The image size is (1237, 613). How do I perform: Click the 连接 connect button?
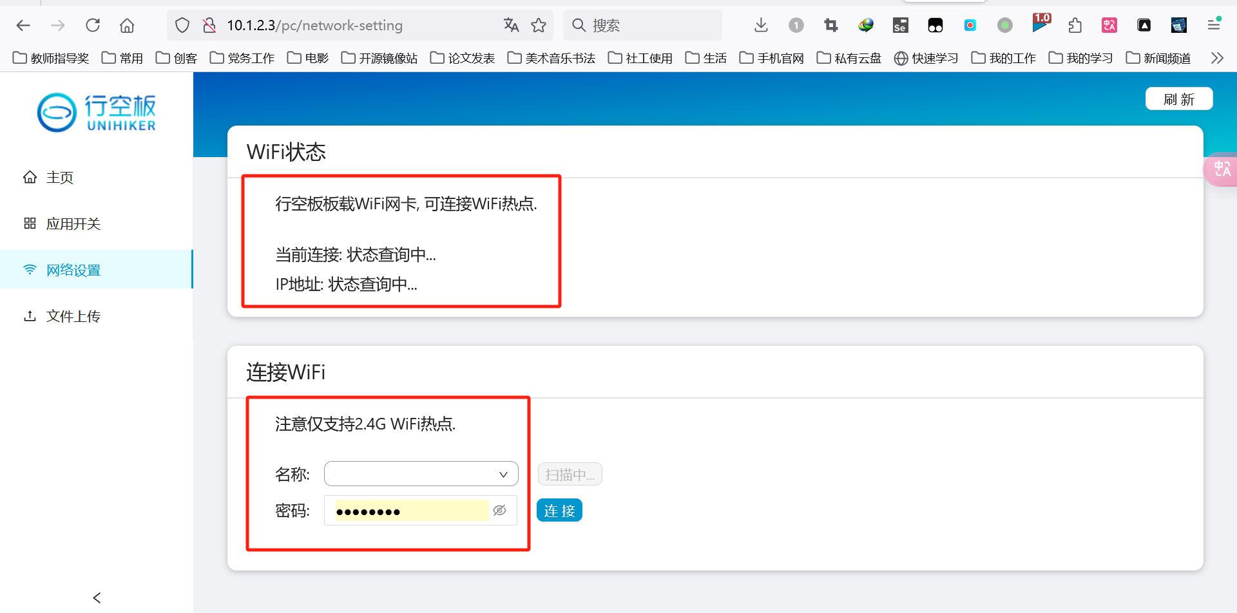[559, 511]
